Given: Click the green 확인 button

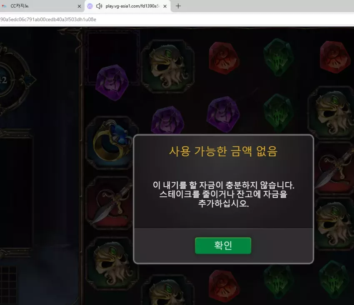Looking at the screenshot, I should click(x=223, y=245).
